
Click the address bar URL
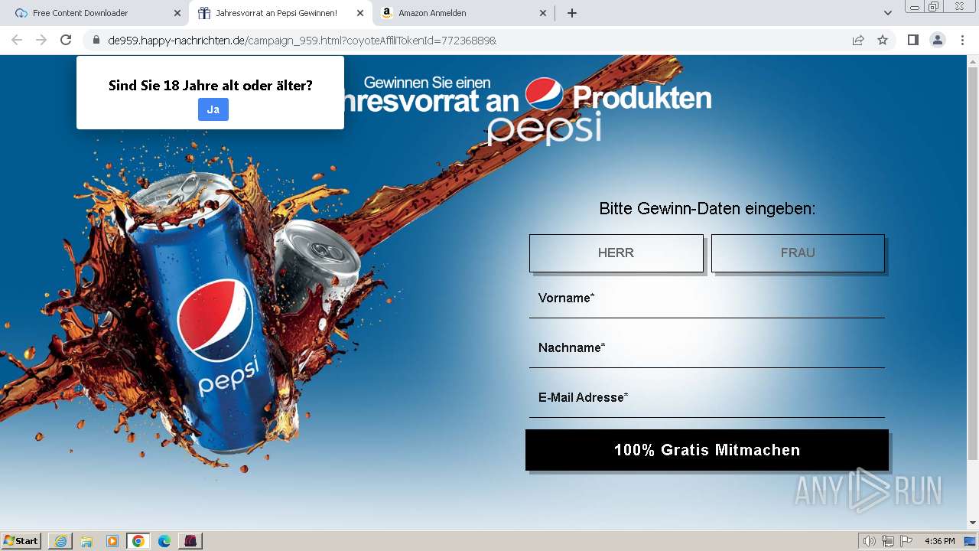coord(302,41)
